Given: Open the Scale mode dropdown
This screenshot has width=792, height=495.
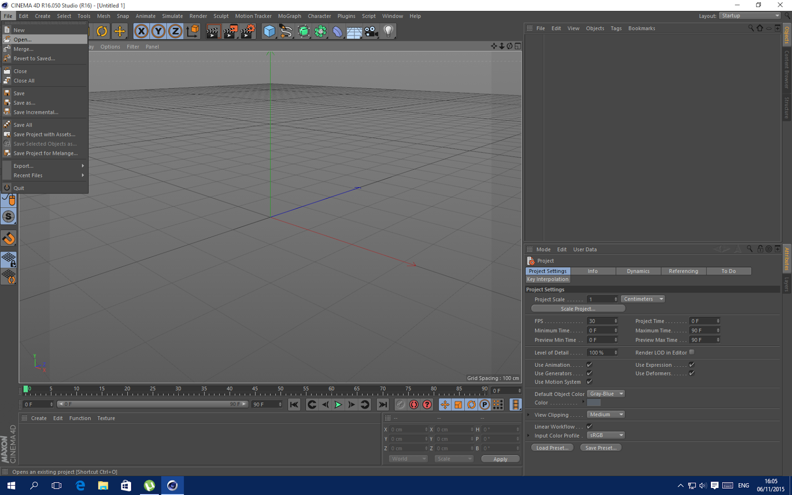Looking at the screenshot, I should point(454,459).
